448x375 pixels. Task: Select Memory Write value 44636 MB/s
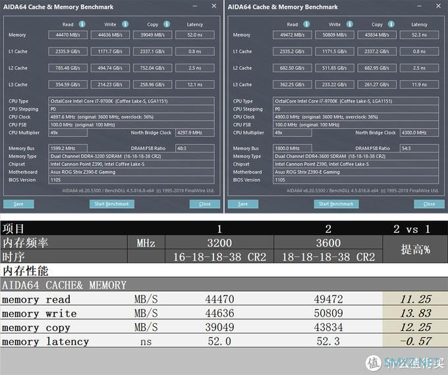point(110,35)
